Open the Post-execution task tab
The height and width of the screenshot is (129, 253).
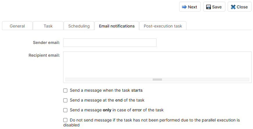pos(163,26)
